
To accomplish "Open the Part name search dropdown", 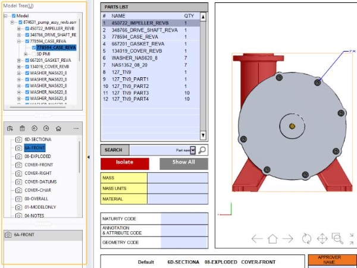I will point(192,150).
